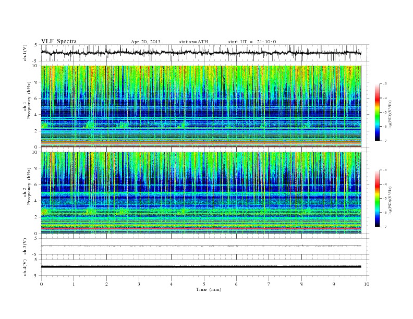The width and height of the screenshot is (413, 319).
Task: Click time axis tick label "8"
Action: pyautogui.click(x=301, y=284)
